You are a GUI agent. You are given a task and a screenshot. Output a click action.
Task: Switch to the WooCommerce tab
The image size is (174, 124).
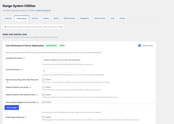pos(69,18)
